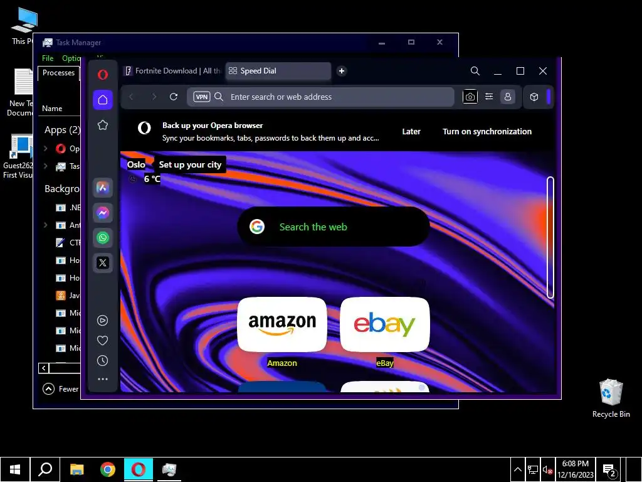Open the profile account icon

pyautogui.click(x=508, y=97)
